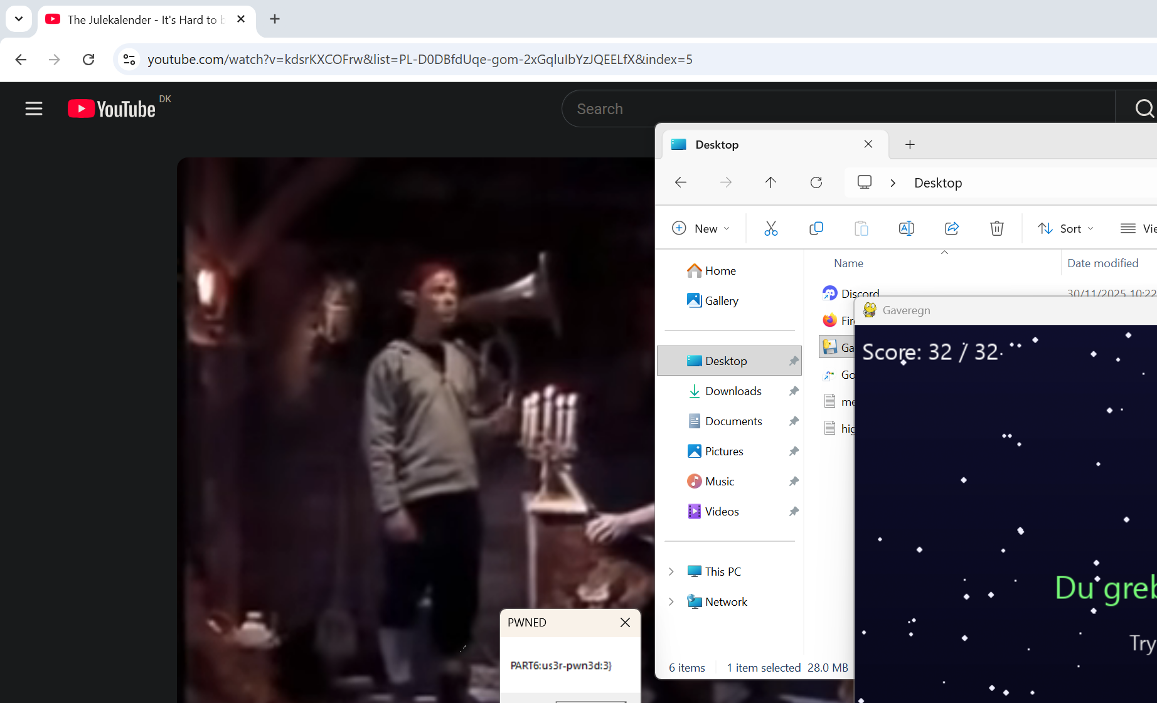Click the Copy icon in File Explorer
The height and width of the screenshot is (703, 1157).
pyautogui.click(x=816, y=228)
